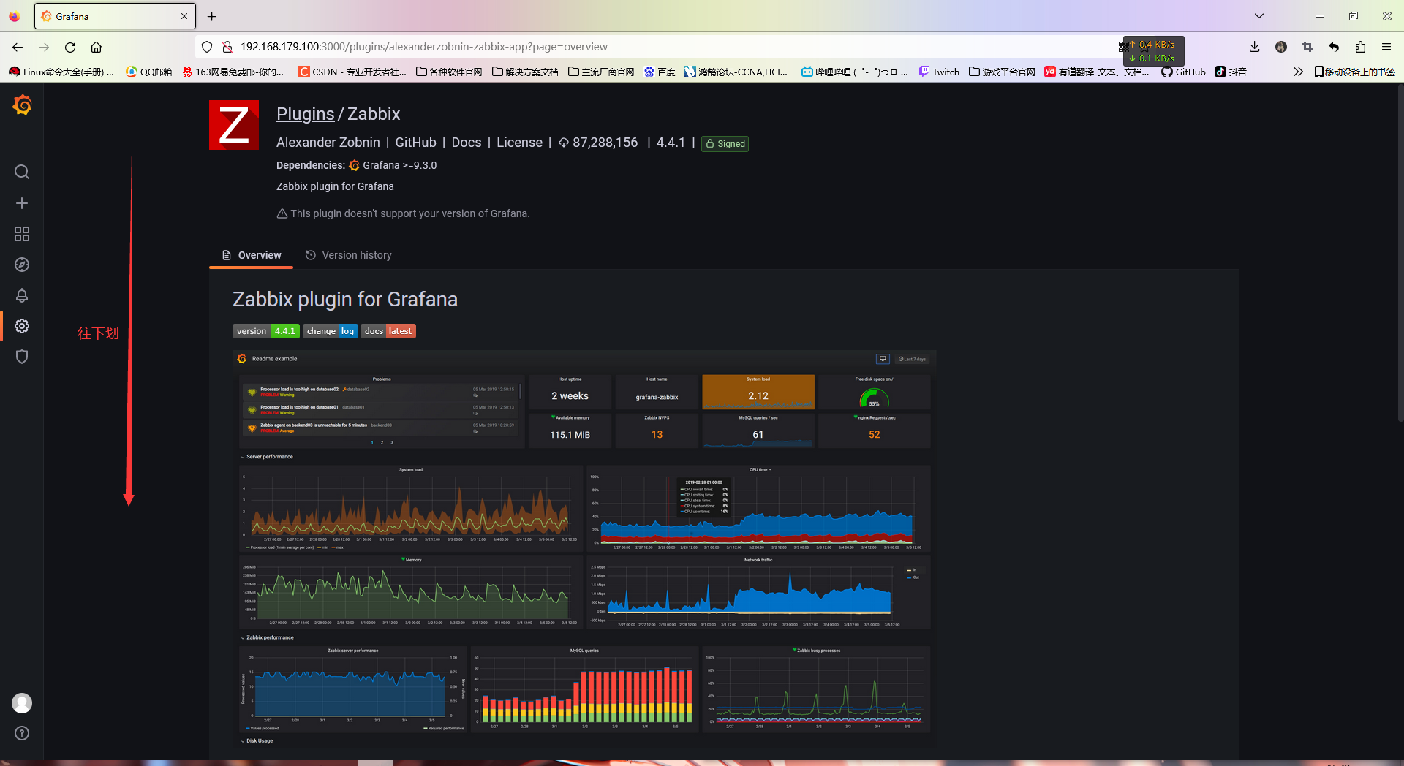Open a new browser tab
The image size is (1404, 766).
211,16
